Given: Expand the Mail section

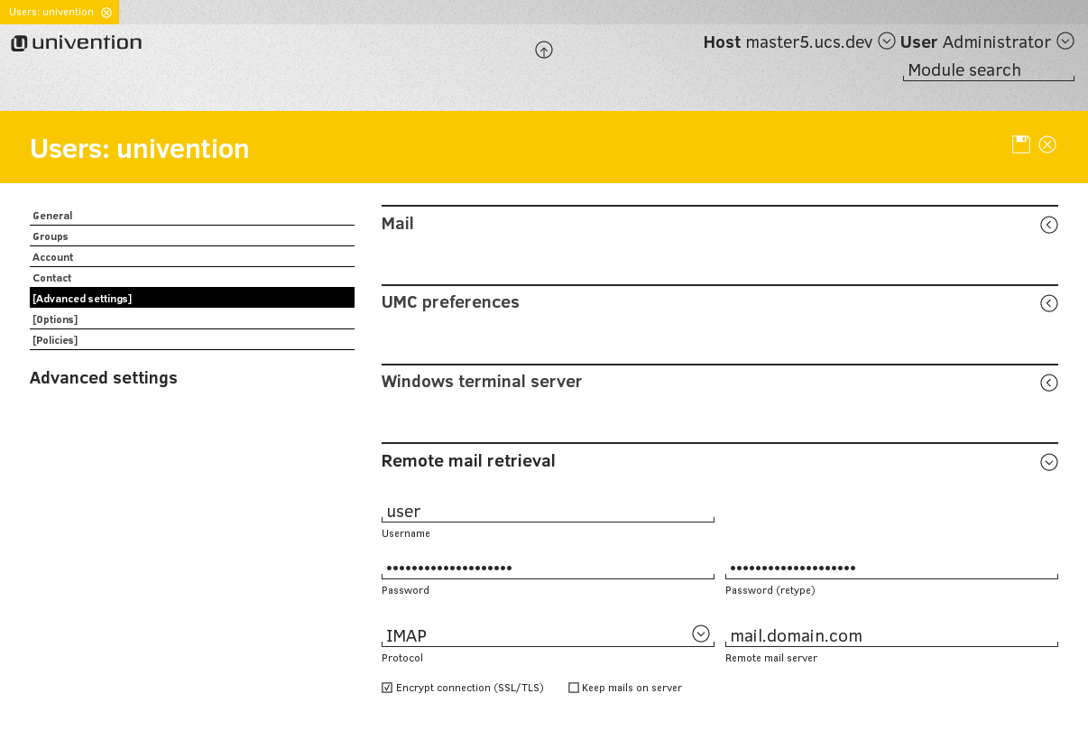Looking at the screenshot, I should pyautogui.click(x=1048, y=225).
